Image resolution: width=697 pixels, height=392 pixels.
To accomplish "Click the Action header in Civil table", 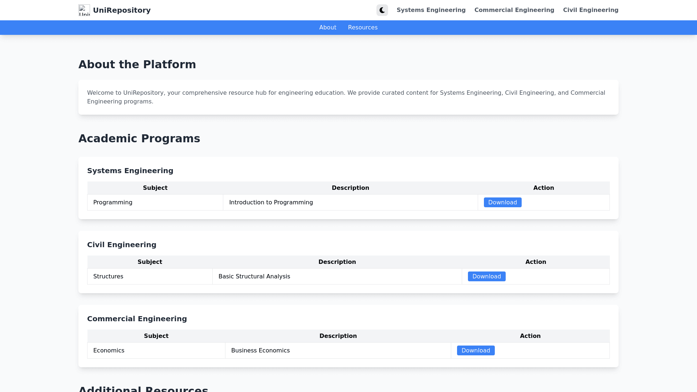I will tap(535, 262).
